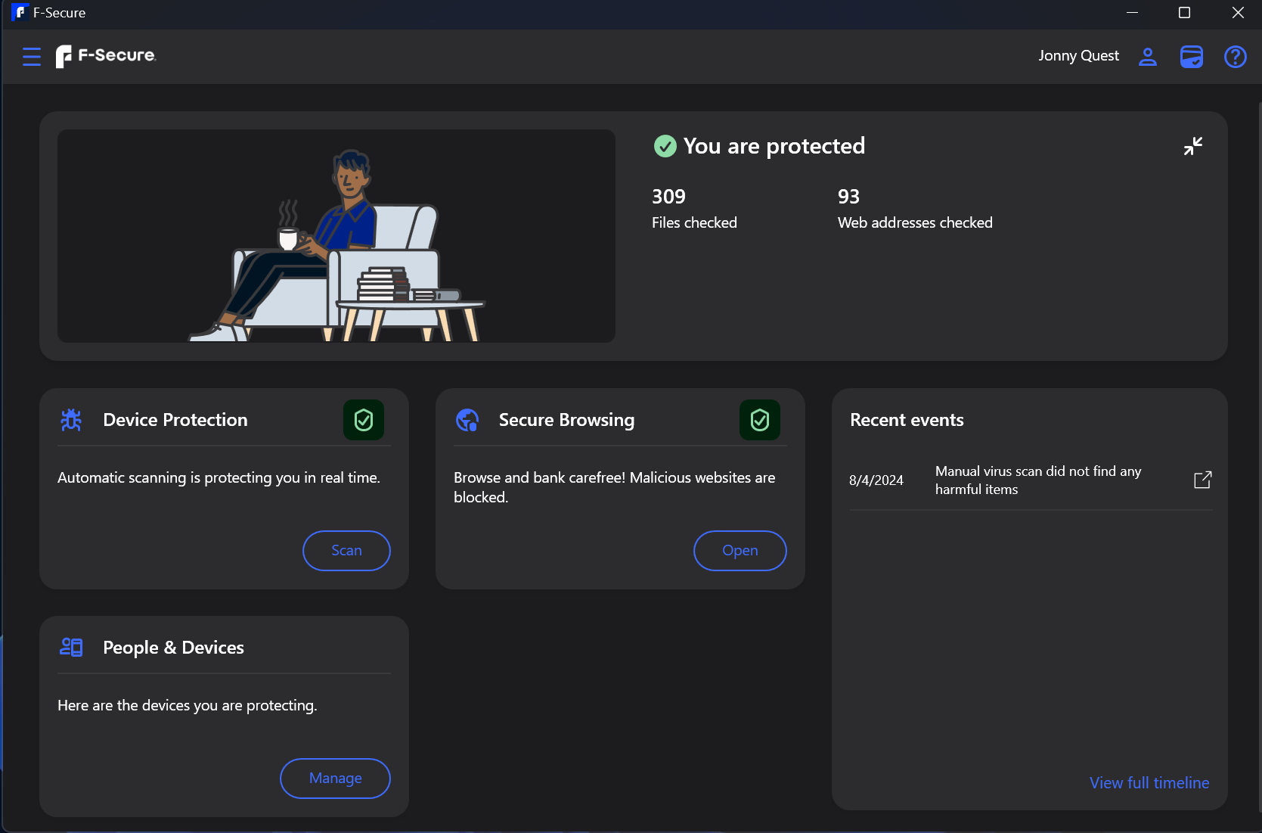Select the Secure Browsing heading
The width and height of the screenshot is (1262, 833).
point(566,421)
